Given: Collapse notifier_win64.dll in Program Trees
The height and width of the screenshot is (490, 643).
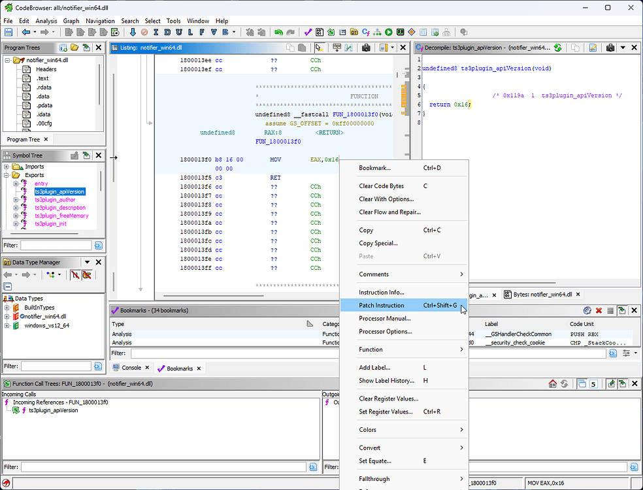Looking at the screenshot, I should pos(7,60).
